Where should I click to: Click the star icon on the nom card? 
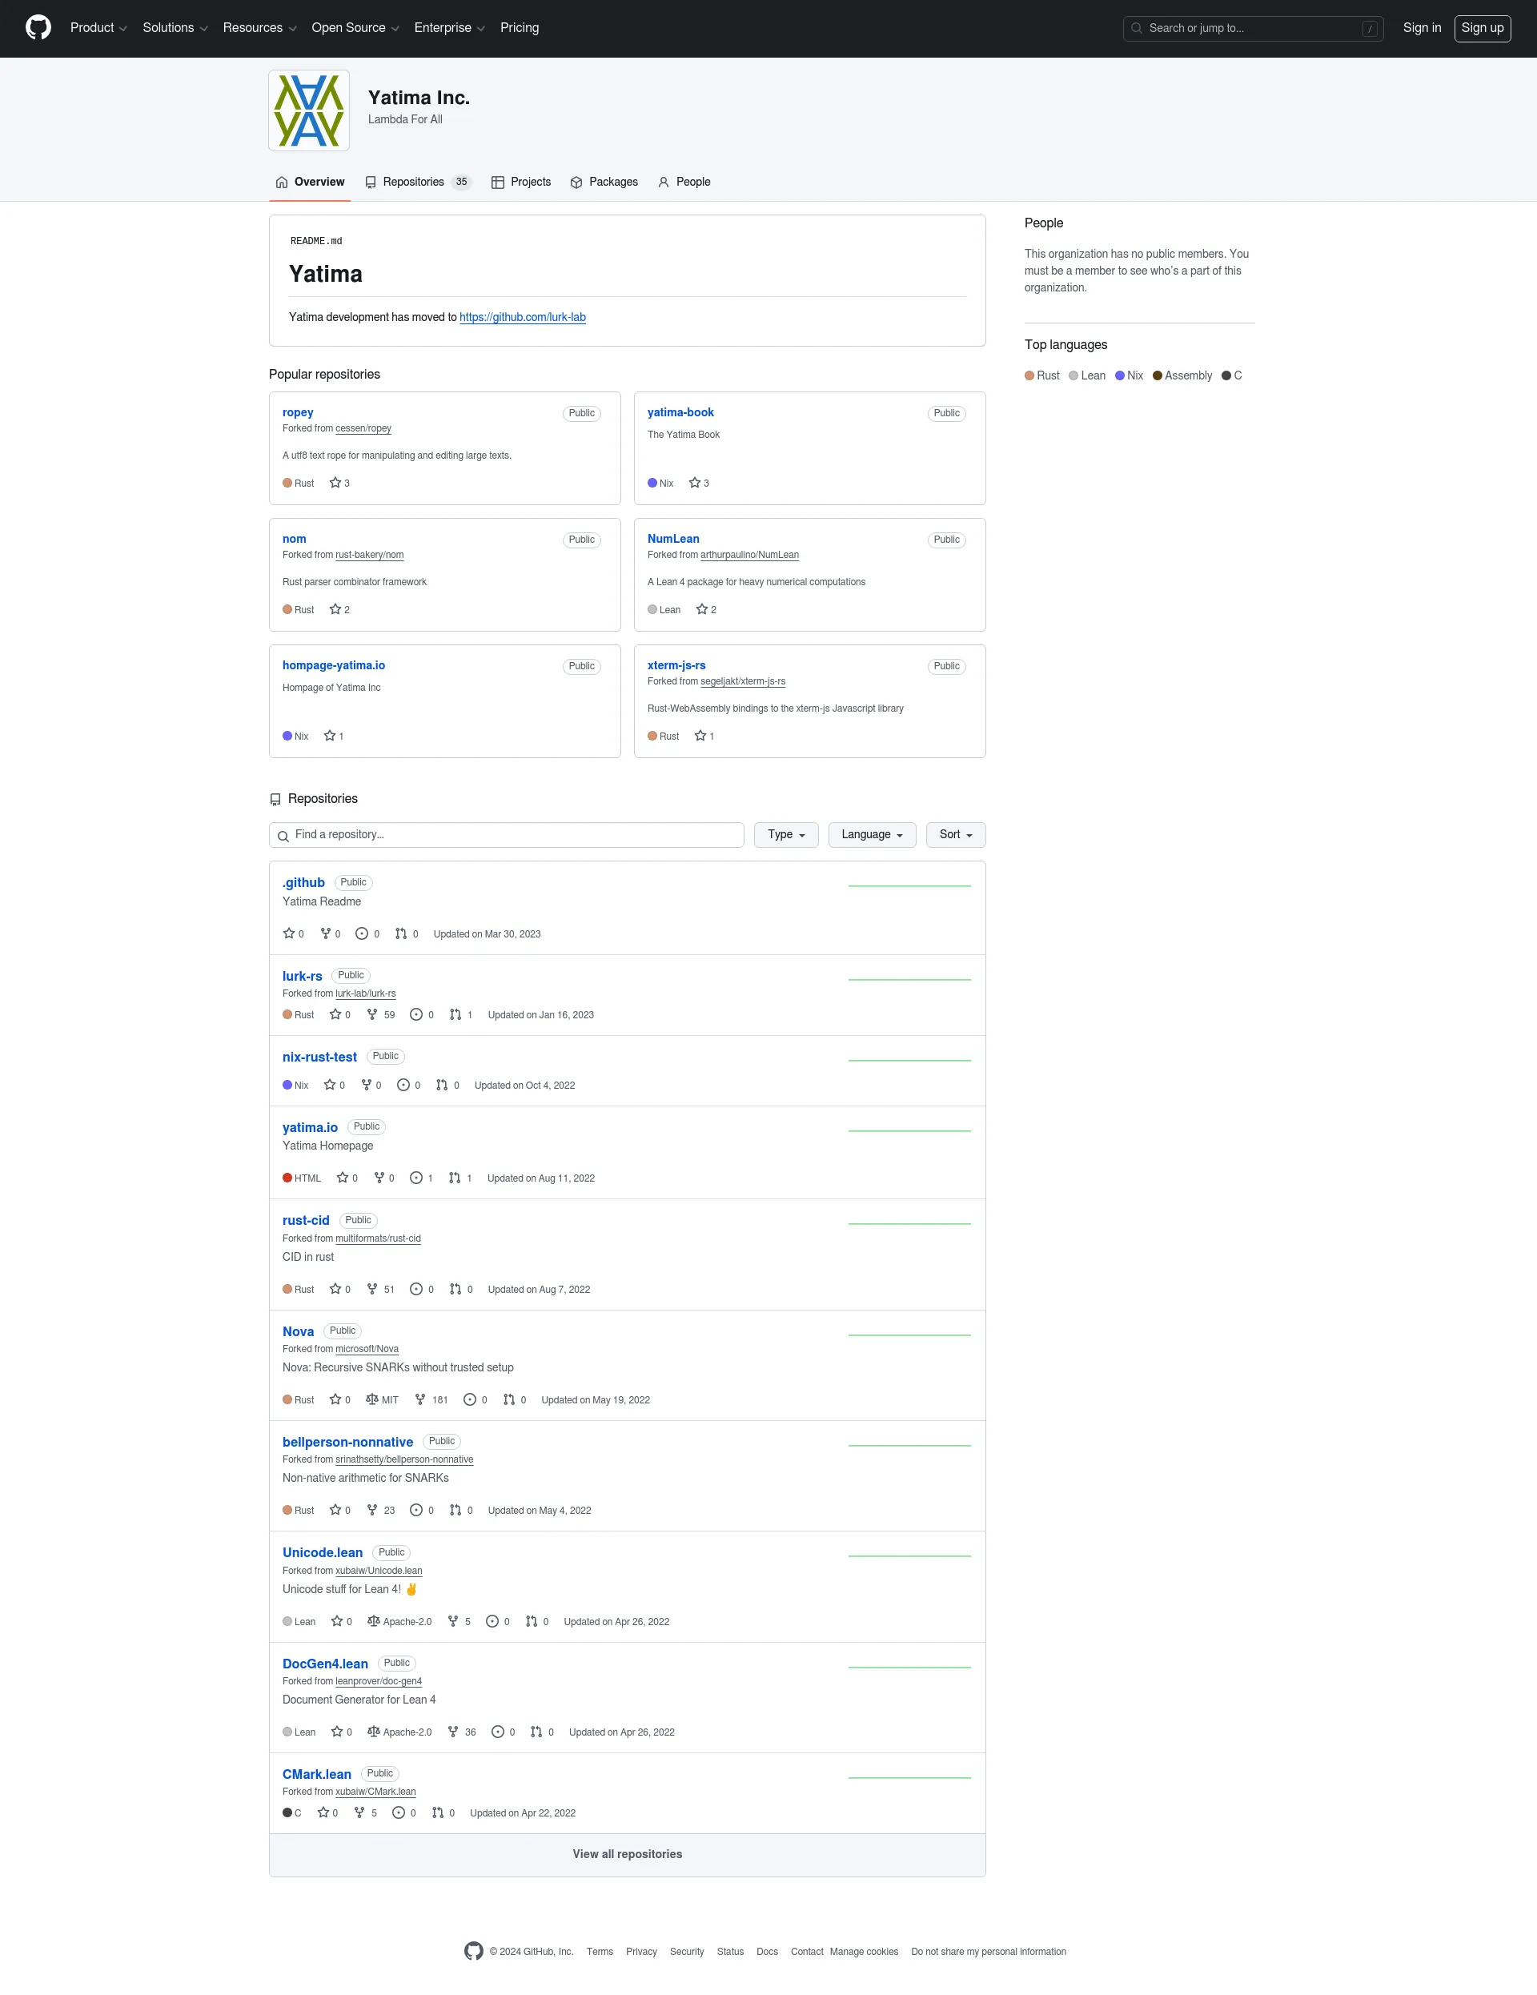point(335,609)
